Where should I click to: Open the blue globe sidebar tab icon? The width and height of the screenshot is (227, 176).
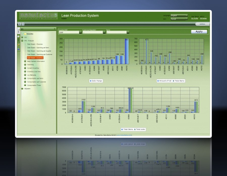19,49
